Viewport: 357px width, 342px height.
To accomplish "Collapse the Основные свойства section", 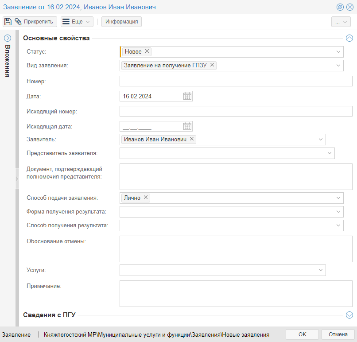I will point(349,38).
